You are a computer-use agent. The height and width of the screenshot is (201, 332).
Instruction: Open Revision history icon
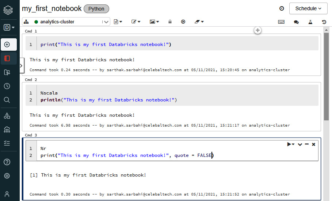tap(324, 22)
